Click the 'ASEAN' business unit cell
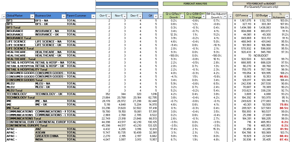The width and height of the screenshot is (292, 142). pos(50,132)
